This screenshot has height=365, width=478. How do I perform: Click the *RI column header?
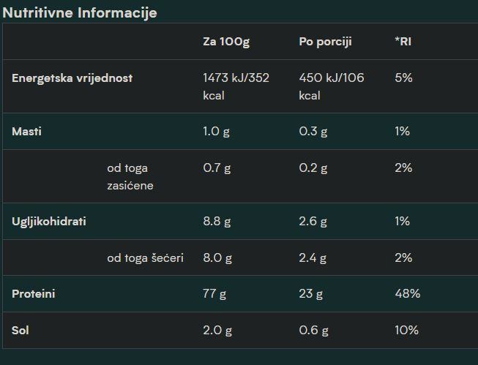(x=403, y=42)
